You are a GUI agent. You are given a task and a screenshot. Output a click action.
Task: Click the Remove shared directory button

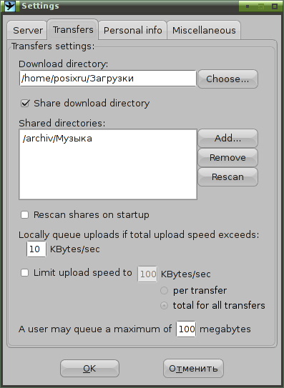click(x=227, y=157)
